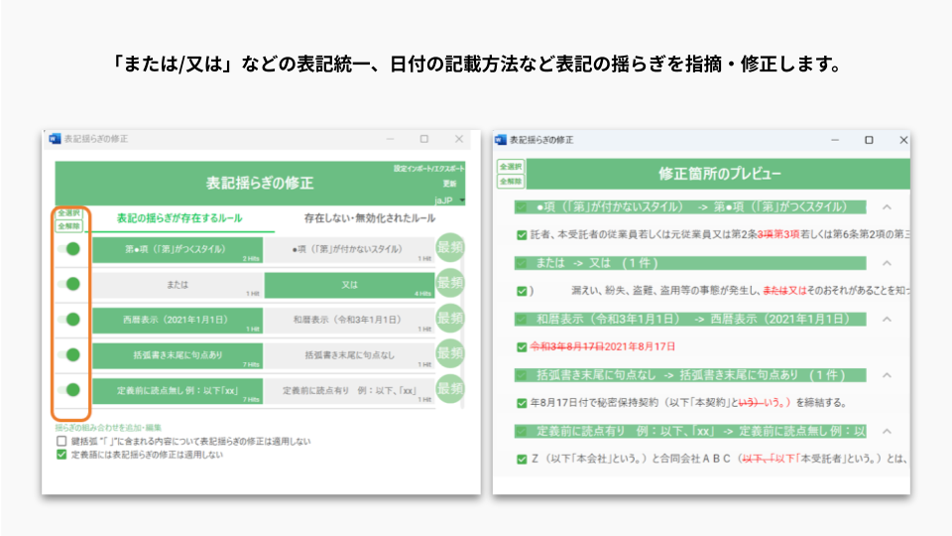Collapse the または -> 又は preview group
The image size is (952, 536).
tap(887, 263)
